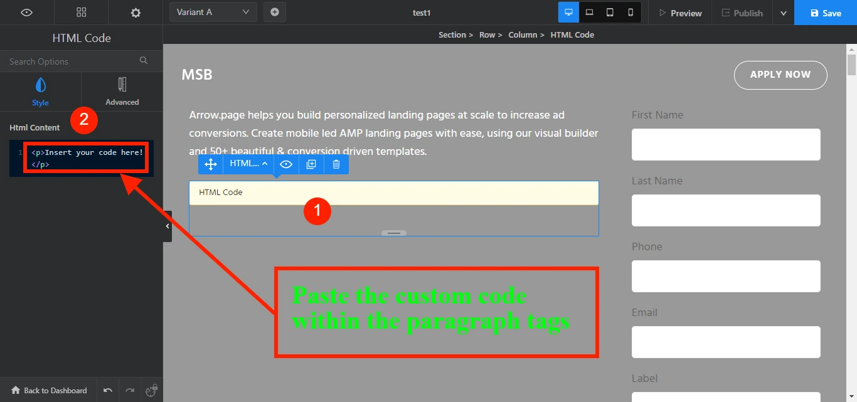Toggle visibility of the HTML element
This screenshot has width=857, height=402.
tap(286, 164)
